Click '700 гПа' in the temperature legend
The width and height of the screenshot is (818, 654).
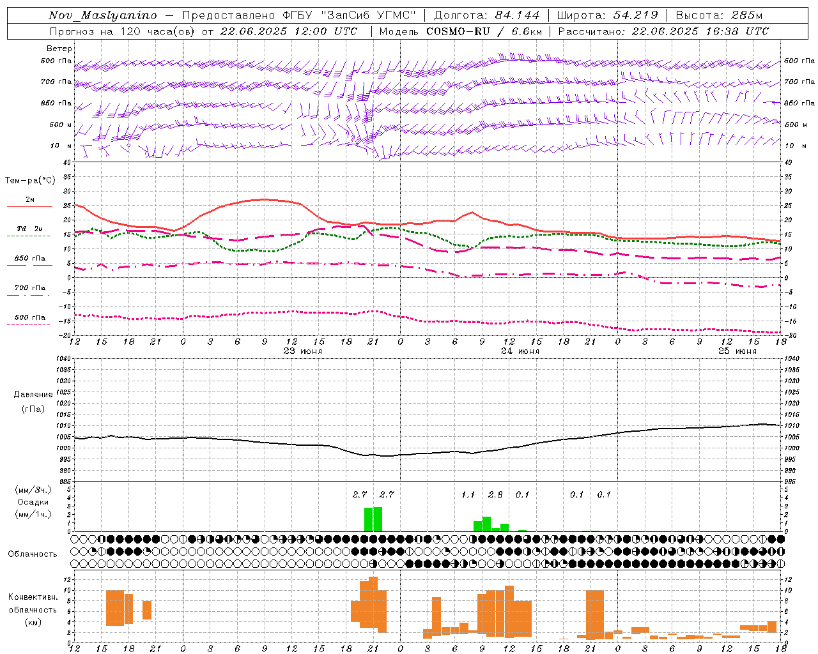tap(30, 287)
